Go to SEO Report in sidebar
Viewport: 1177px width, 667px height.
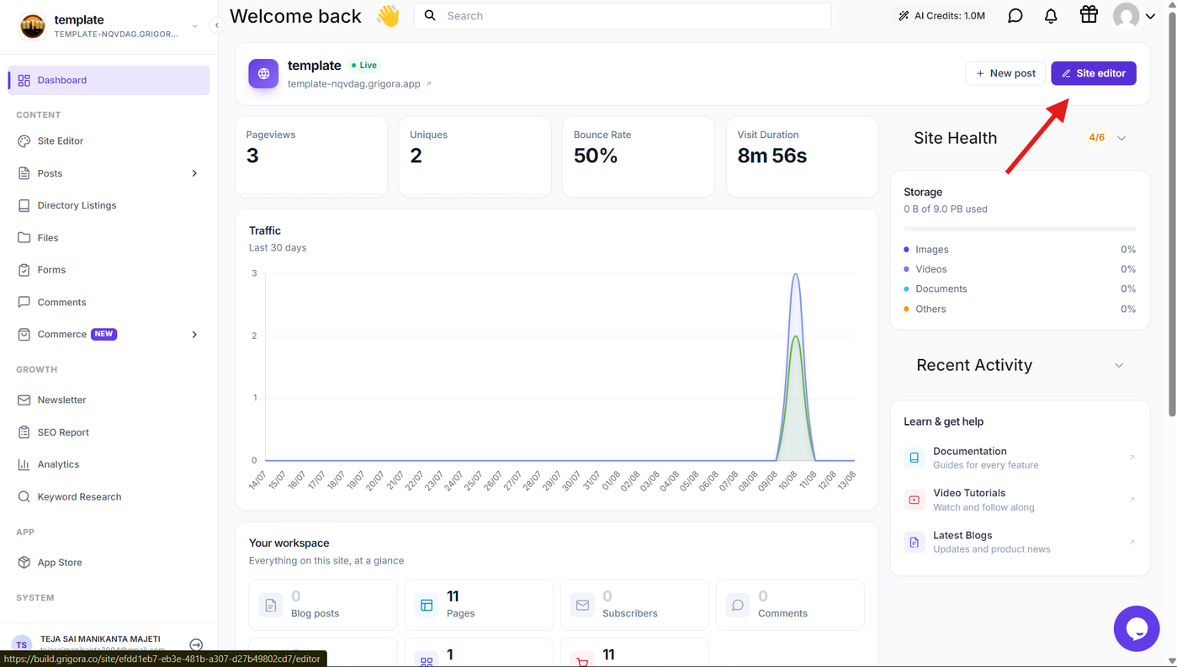[63, 432]
